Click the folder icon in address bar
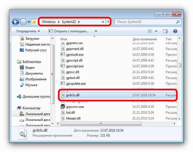Viewport: 193px width, 152px height. (34, 22)
